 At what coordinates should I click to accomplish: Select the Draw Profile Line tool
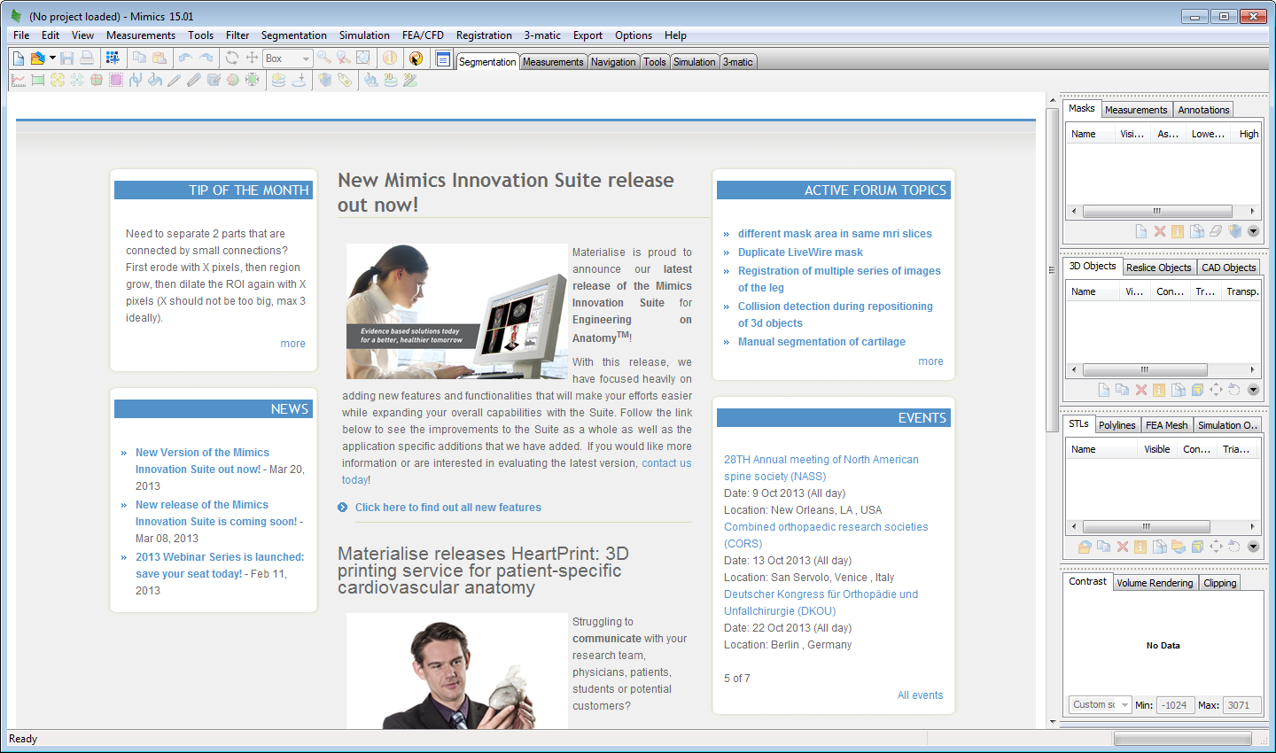pos(18,80)
